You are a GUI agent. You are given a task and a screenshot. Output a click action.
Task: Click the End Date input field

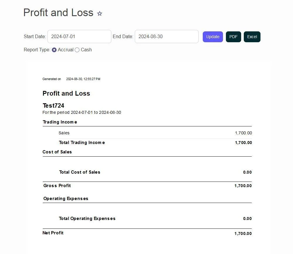[x=166, y=37]
